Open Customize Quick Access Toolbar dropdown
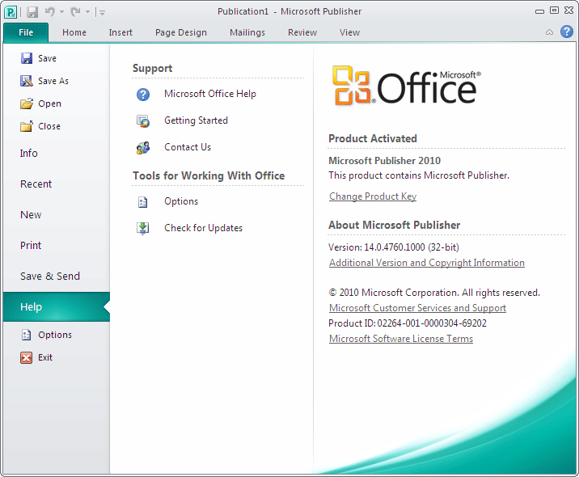 click(x=102, y=13)
